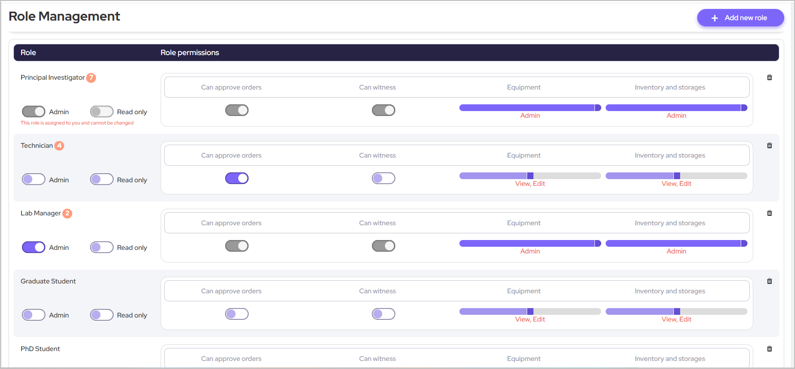795x369 pixels.
Task: Click the PhD Student trash icon
Action: tap(769, 349)
